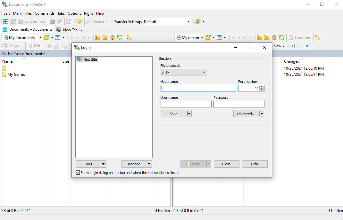Click the select files plus icon
Image resolution: width=343 pixels, height=220 pixels.
click(292, 46)
